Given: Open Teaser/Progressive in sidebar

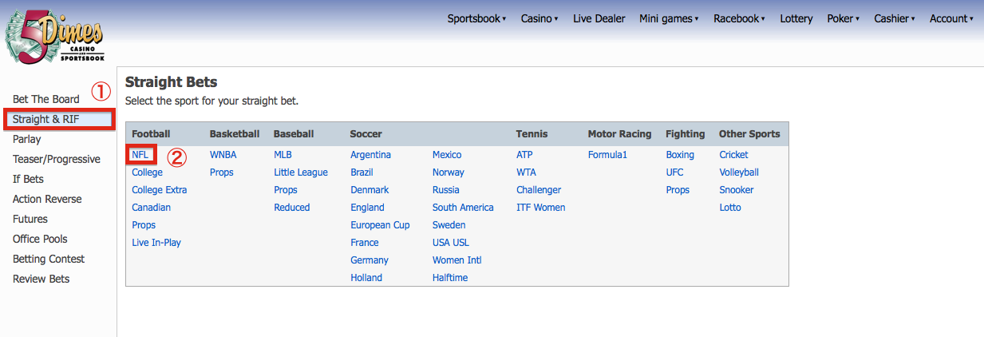Looking at the screenshot, I should pos(57,159).
